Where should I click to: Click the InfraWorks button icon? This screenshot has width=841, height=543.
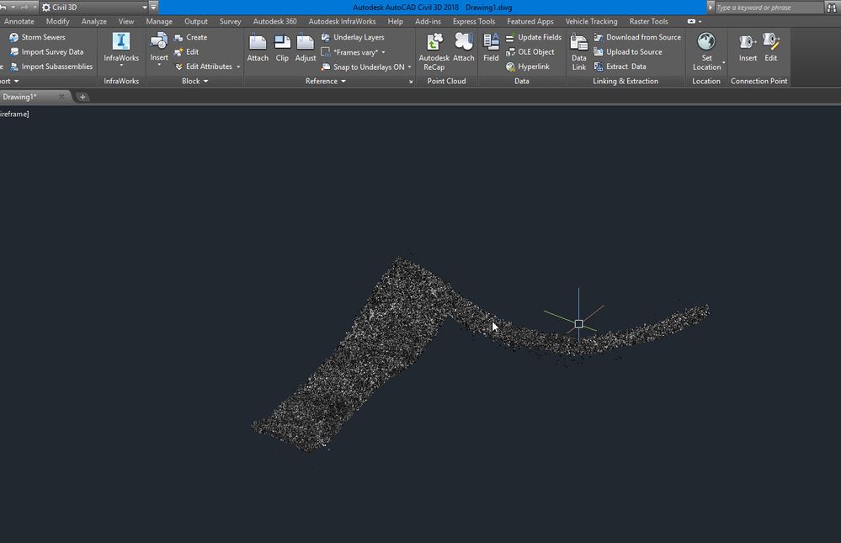(x=121, y=41)
